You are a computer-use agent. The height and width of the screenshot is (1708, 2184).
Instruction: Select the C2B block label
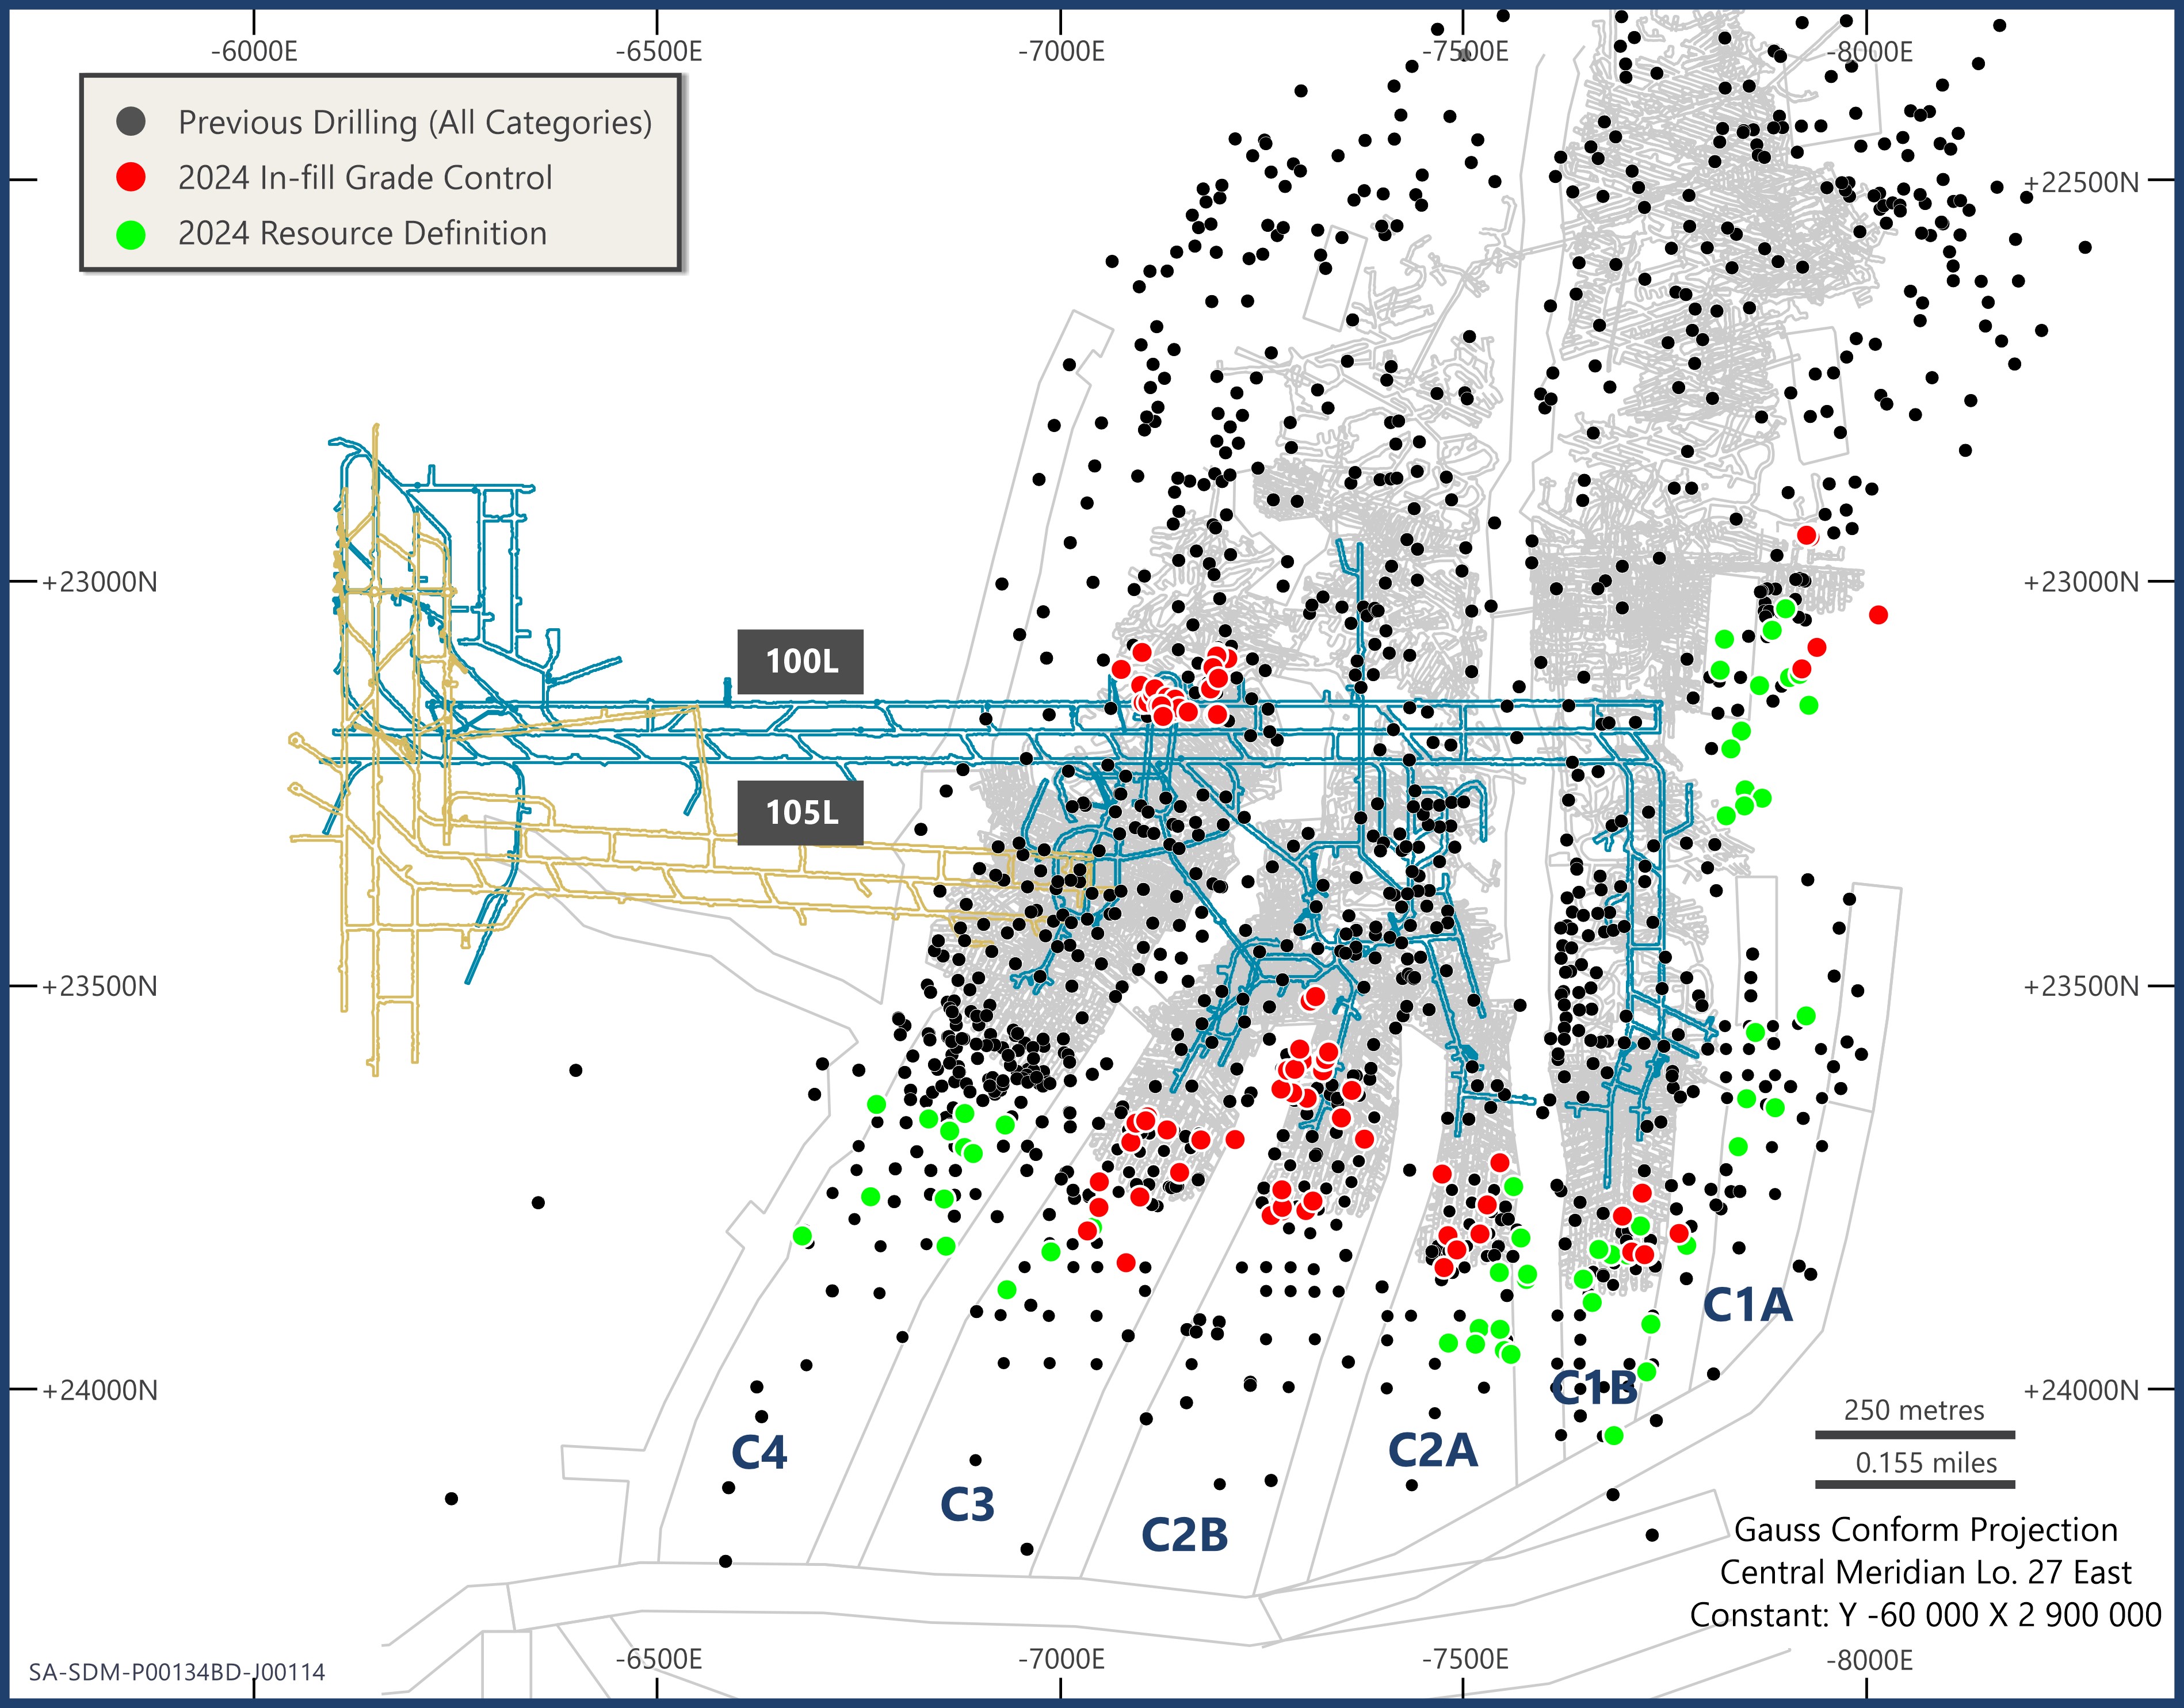(1184, 1535)
